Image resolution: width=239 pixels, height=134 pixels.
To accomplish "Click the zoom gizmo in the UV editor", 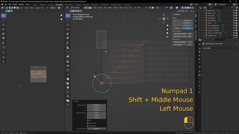I will click(61, 15).
